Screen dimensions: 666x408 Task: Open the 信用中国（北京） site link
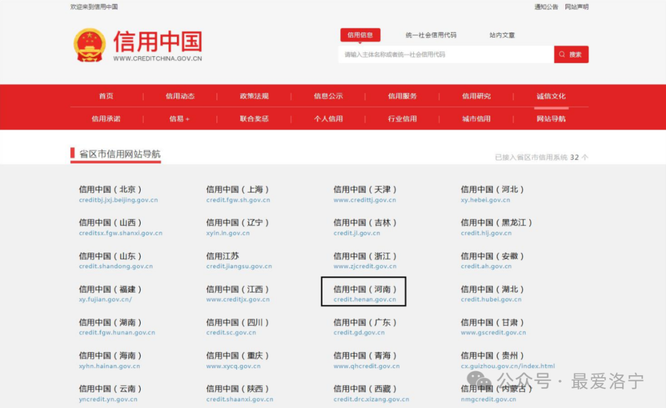(x=110, y=190)
